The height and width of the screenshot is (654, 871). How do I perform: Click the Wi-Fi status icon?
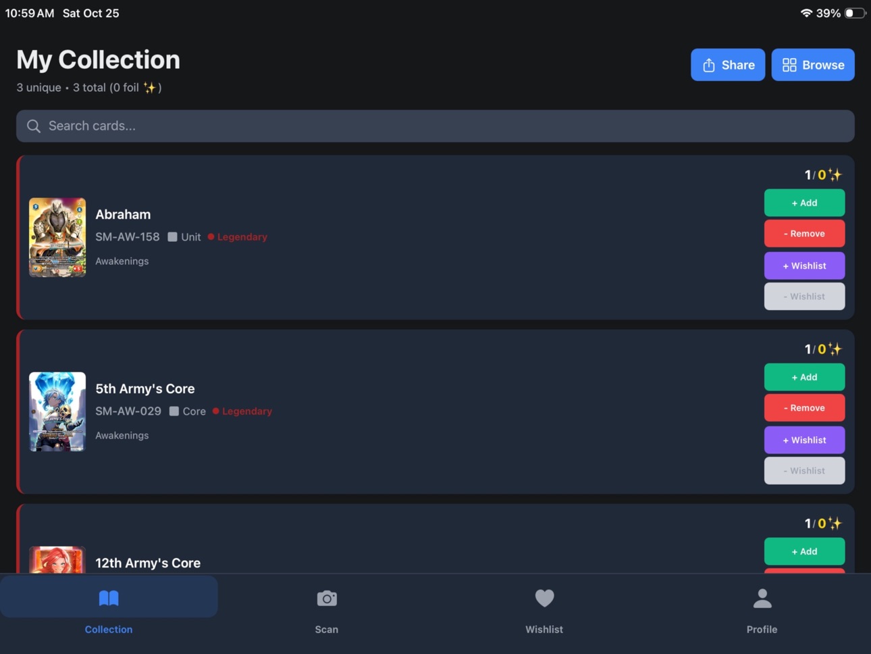(x=806, y=13)
